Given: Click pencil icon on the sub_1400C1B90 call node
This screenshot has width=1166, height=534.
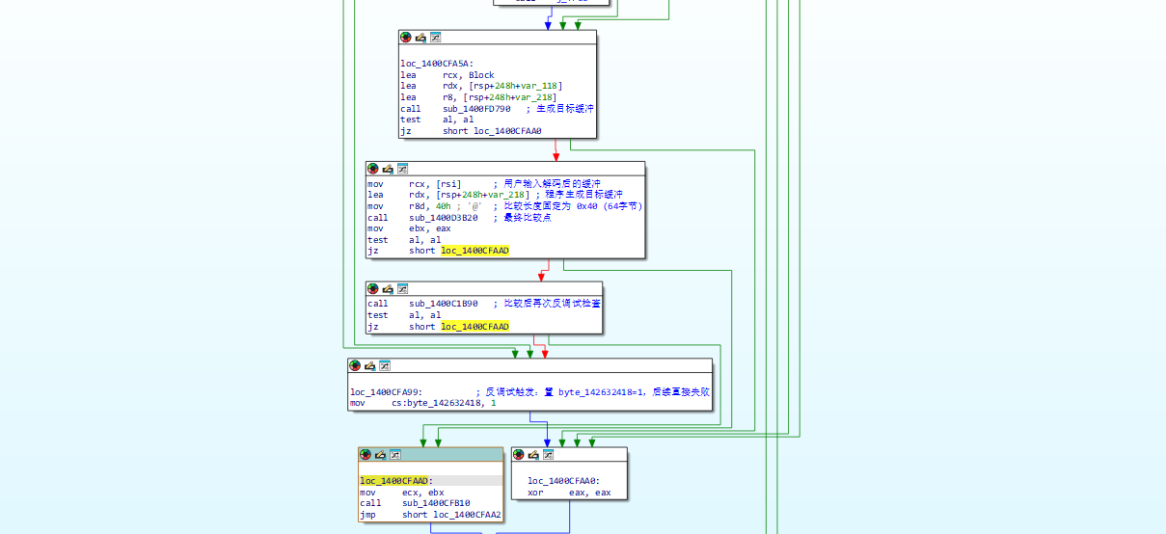Looking at the screenshot, I should pos(388,288).
